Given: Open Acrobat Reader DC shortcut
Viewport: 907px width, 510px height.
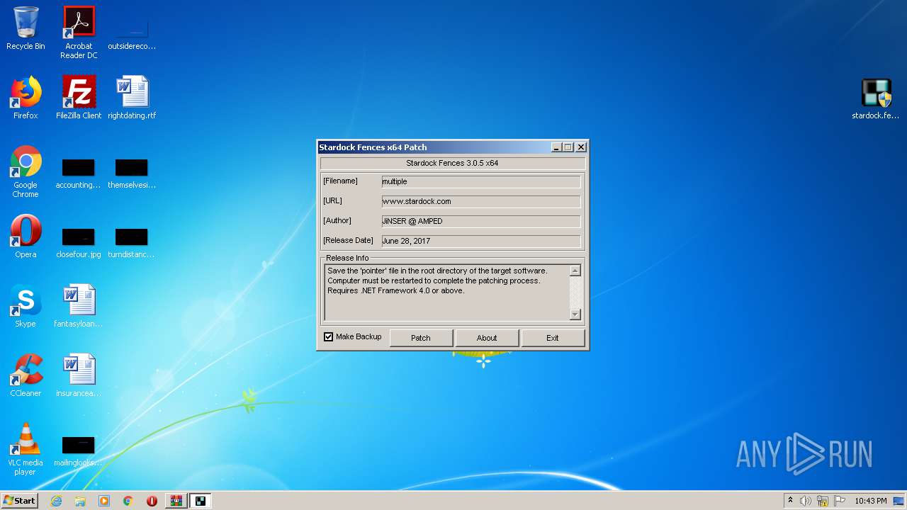Looking at the screenshot, I should tap(79, 33).
